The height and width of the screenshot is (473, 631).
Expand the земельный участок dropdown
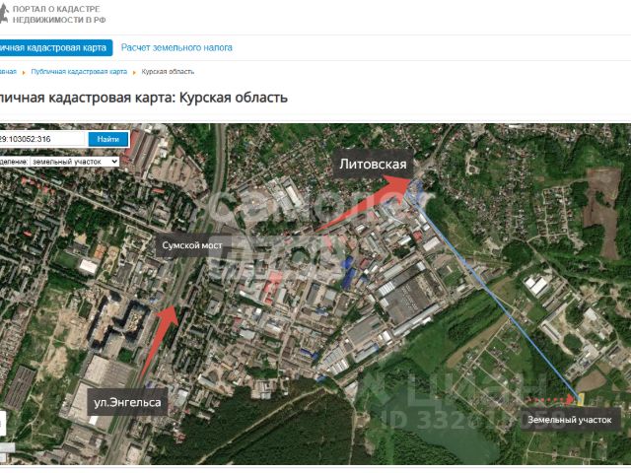pyautogui.click(x=75, y=162)
